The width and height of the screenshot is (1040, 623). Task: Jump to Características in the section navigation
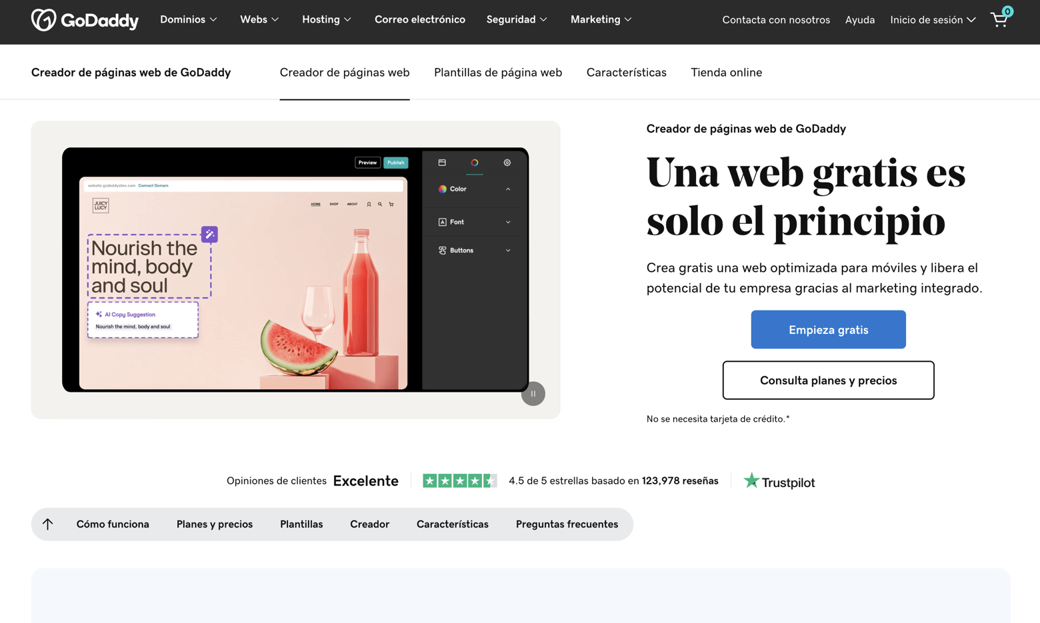[x=453, y=524]
